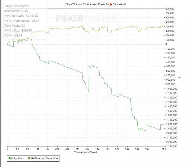The height and width of the screenshot is (167, 190).
Task: Click the 50 x-axis tick label
Action: point(17,149)
